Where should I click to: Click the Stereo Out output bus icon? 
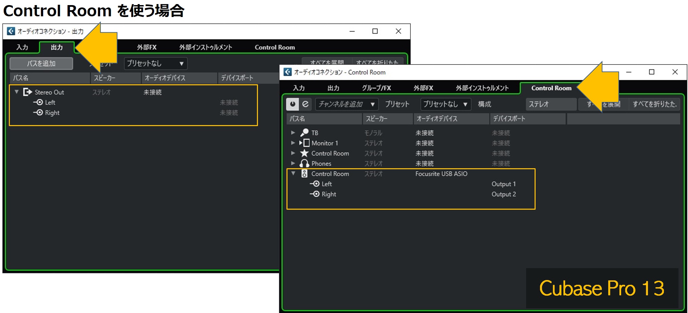pos(27,92)
